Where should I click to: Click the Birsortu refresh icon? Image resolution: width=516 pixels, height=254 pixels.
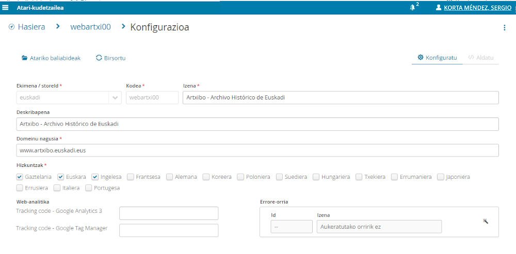[99, 58]
